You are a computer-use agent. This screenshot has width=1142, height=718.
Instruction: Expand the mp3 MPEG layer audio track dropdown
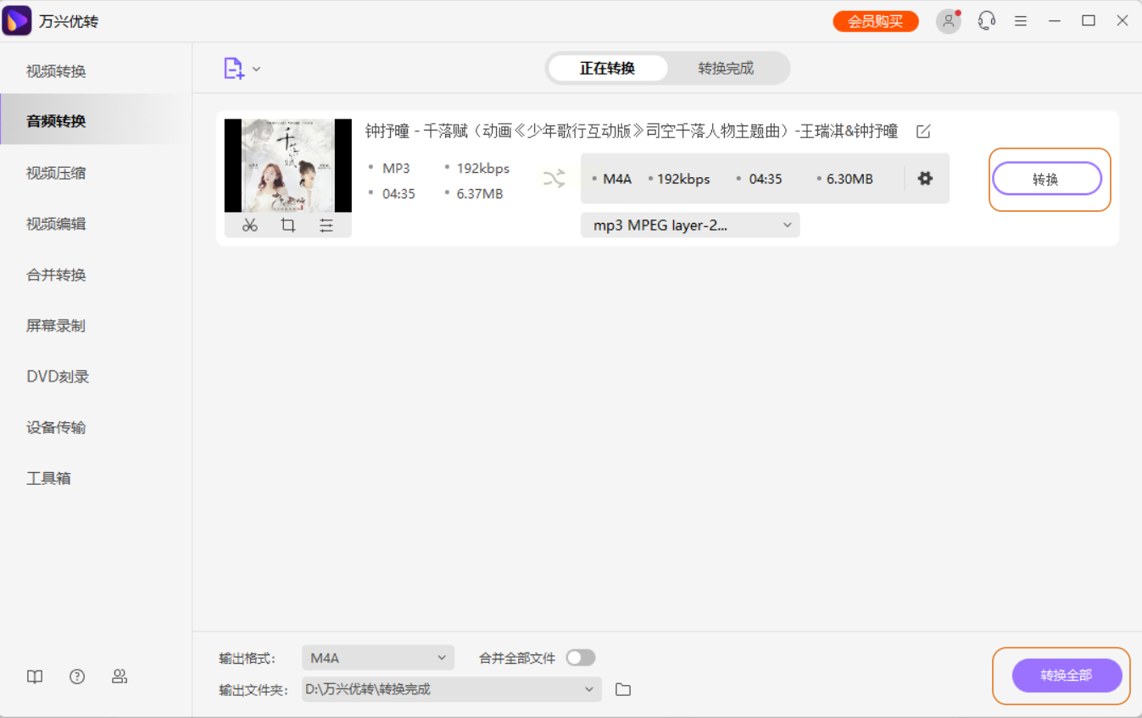(690, 225)
